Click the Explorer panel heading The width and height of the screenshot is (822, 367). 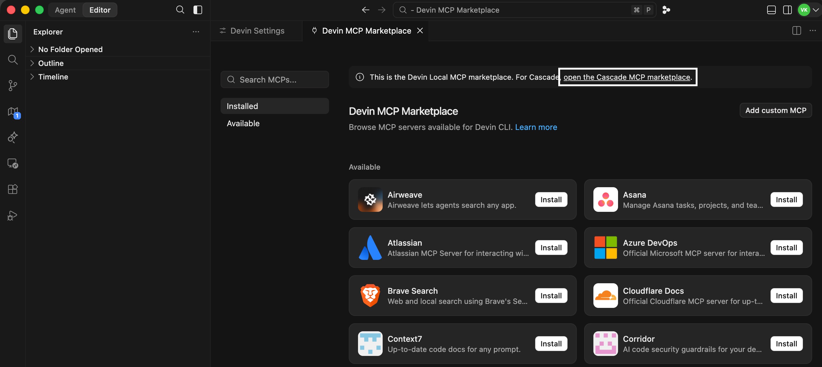point(48,32)
